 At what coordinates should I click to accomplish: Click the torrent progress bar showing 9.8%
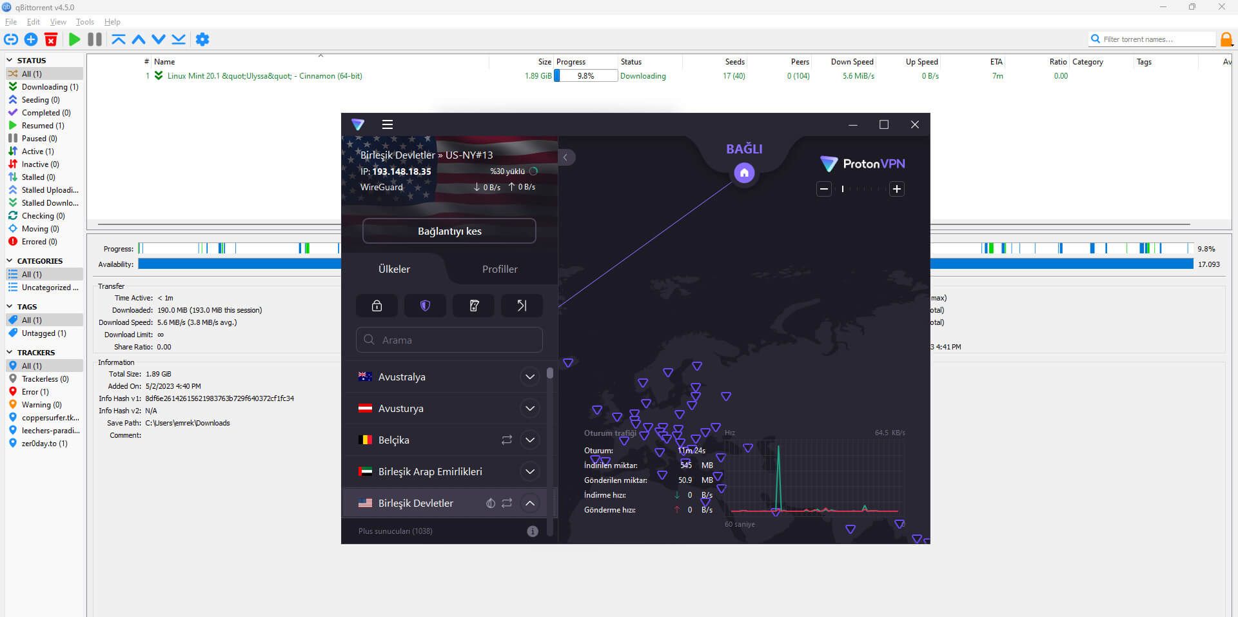585,75
